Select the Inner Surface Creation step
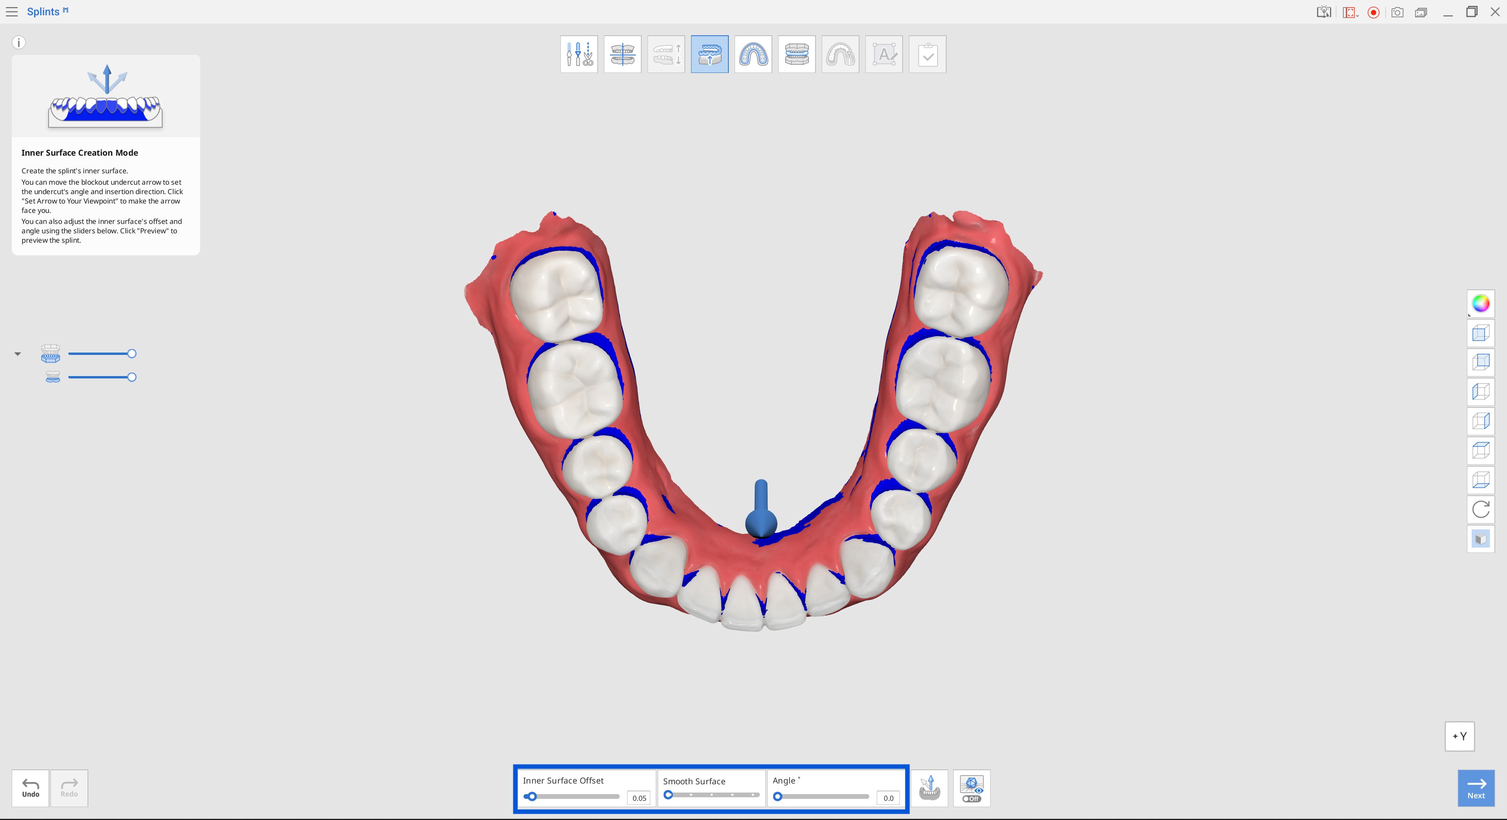Viewport: 1507px width, 820px height. point(710,55)
